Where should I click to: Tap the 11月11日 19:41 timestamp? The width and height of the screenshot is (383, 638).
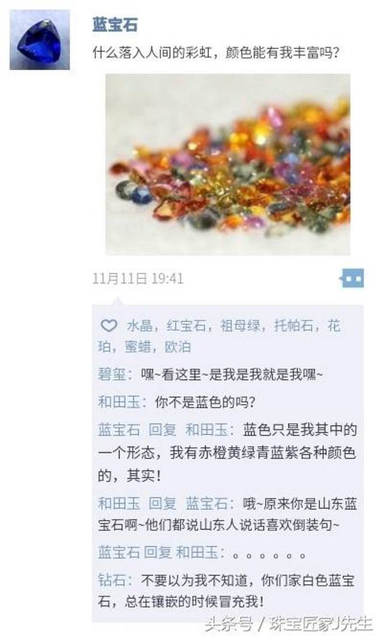(138, 279)
